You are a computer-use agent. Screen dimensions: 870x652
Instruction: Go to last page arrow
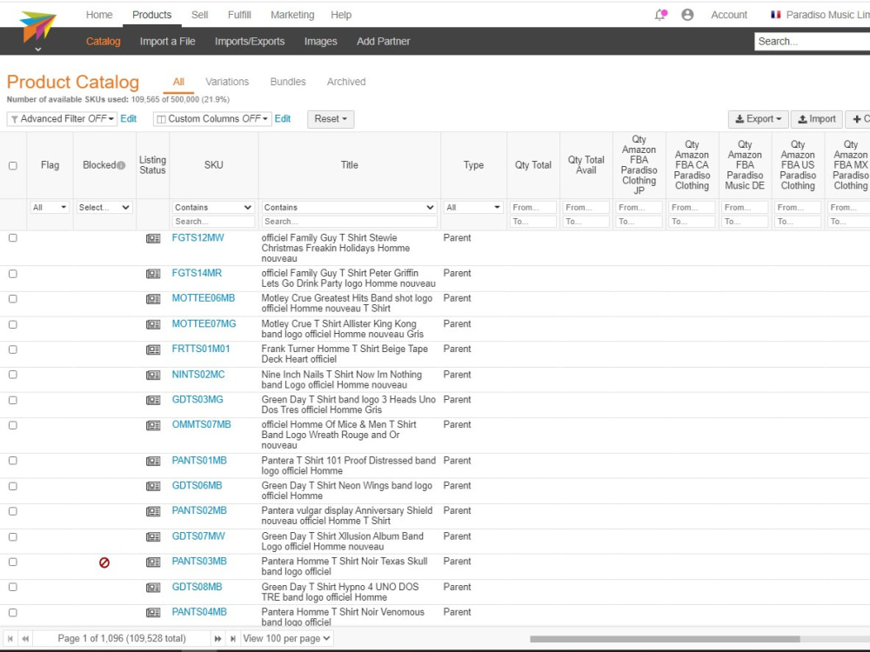click(233, 639)
